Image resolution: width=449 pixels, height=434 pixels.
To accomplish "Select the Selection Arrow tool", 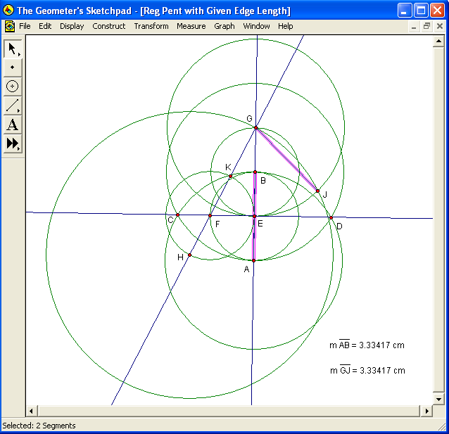I will 12,49.
